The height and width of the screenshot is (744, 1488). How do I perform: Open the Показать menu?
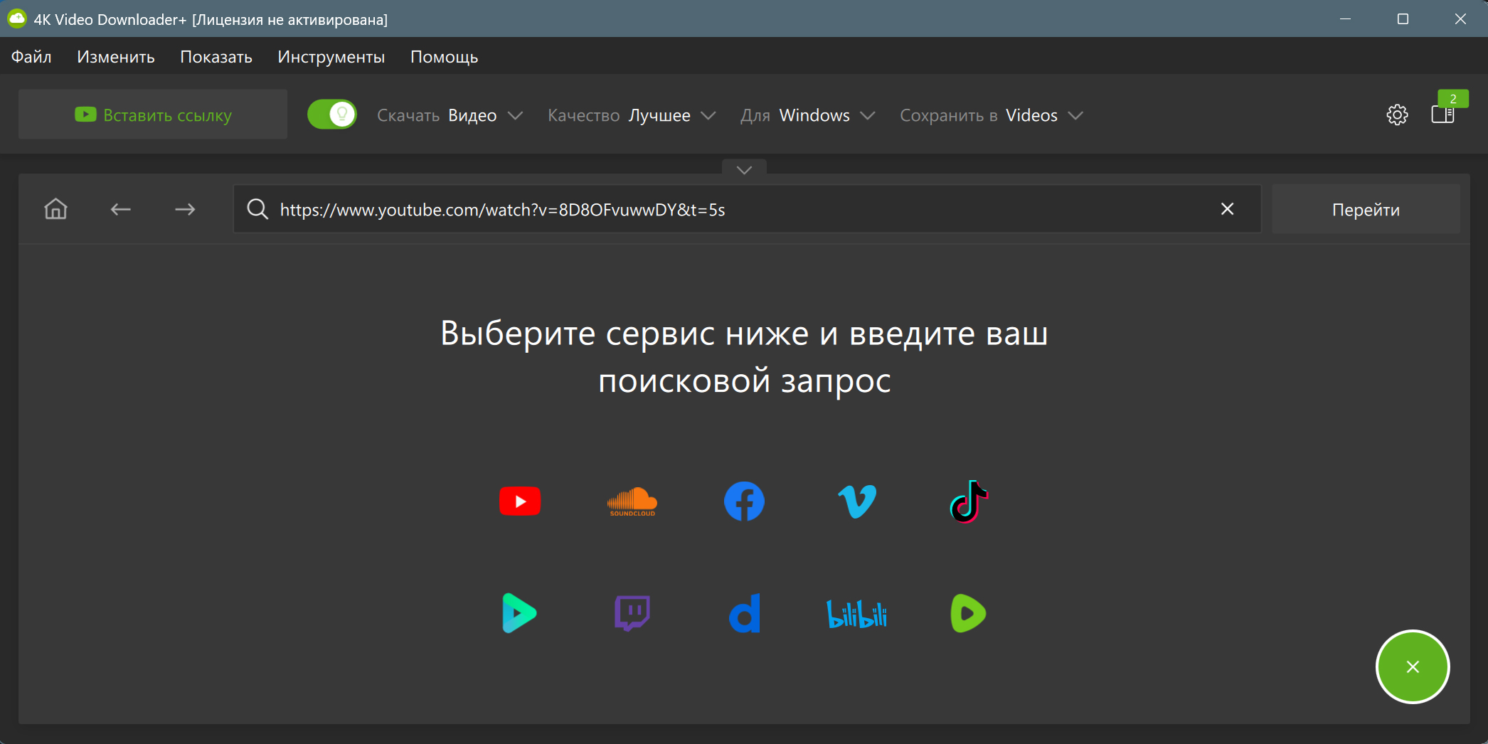pyautogui.click(x=216, y=57)
